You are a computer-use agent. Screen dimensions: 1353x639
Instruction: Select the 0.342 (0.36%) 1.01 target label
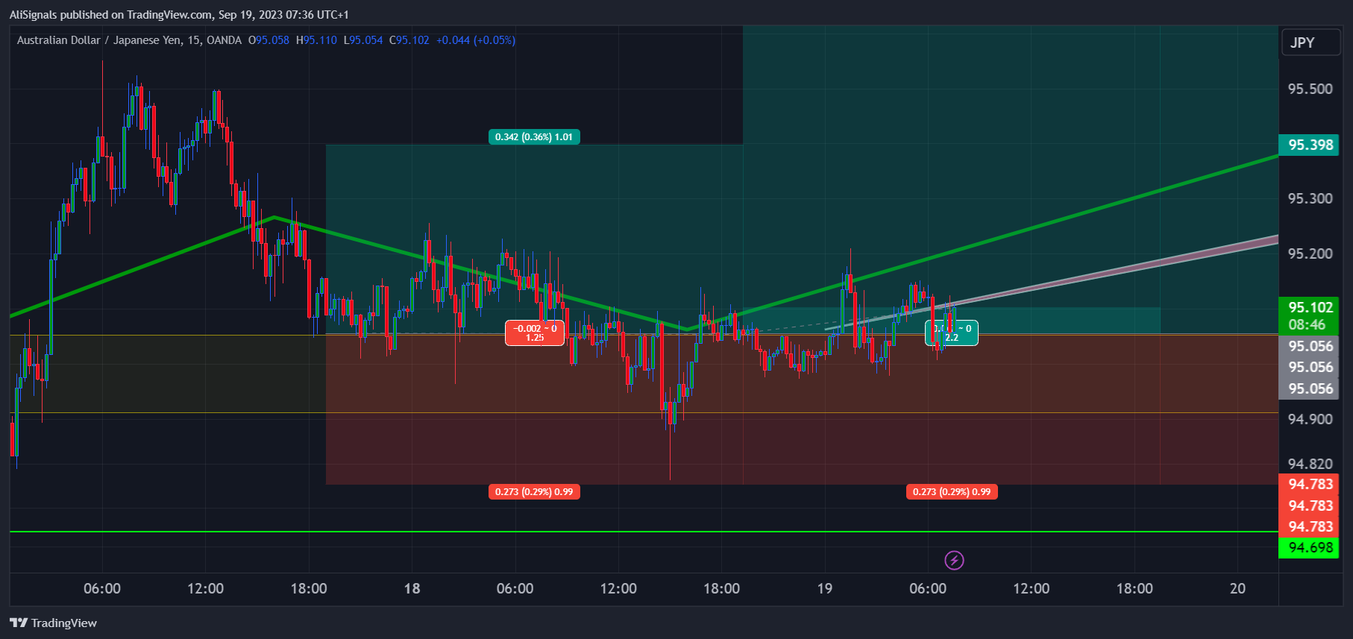tap(534, 136)
